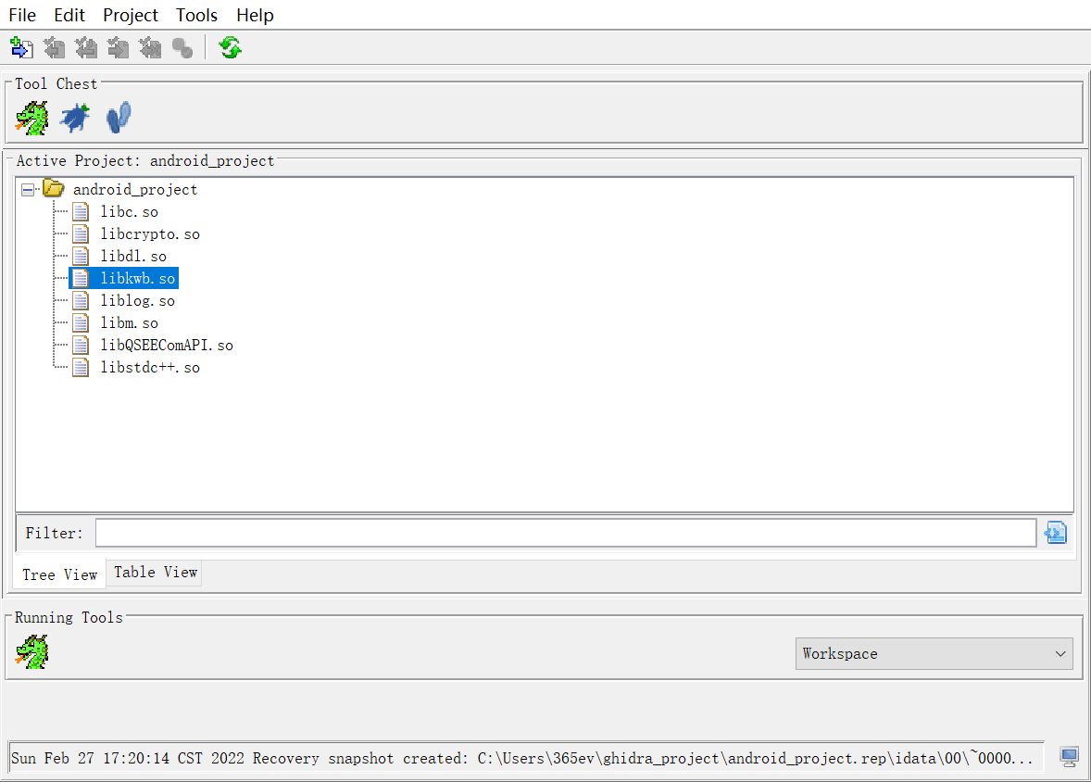Click inside the Filter text field
The height and width of the screenshot is (782, 1091).
point(566,534)
